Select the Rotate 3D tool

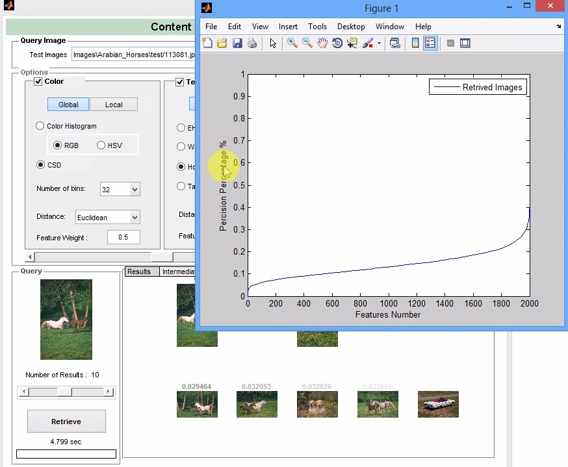(x=337, y=43)
